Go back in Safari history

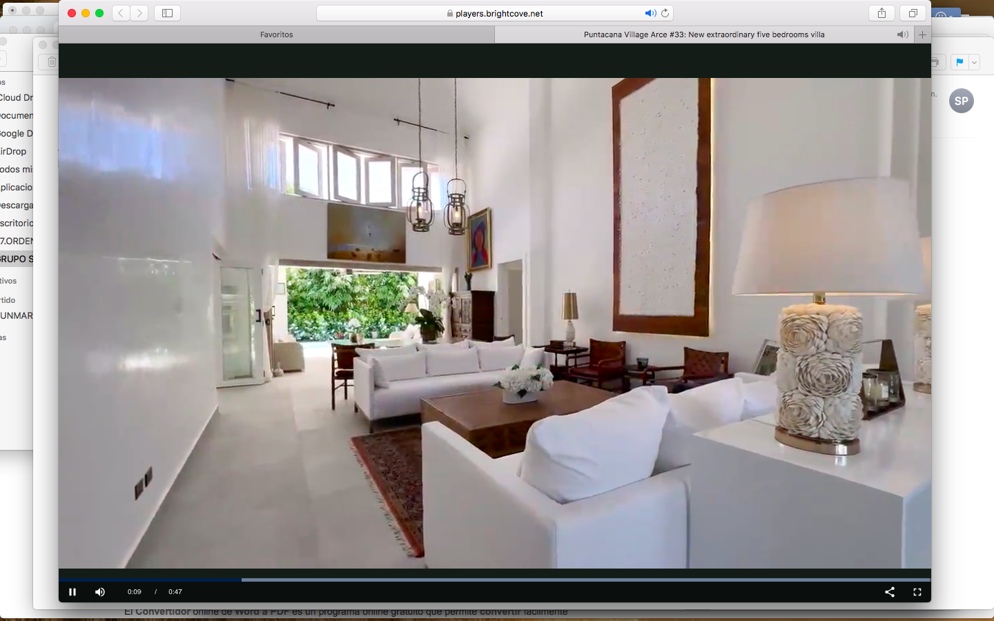tap(121, 13)
